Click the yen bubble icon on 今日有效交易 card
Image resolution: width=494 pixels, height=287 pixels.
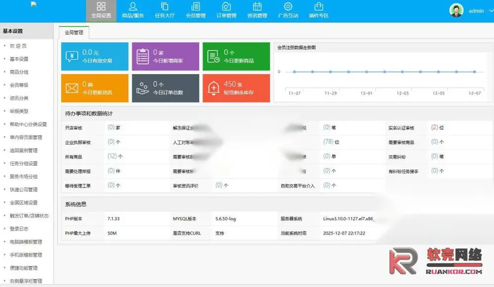[x=72, y=57]
